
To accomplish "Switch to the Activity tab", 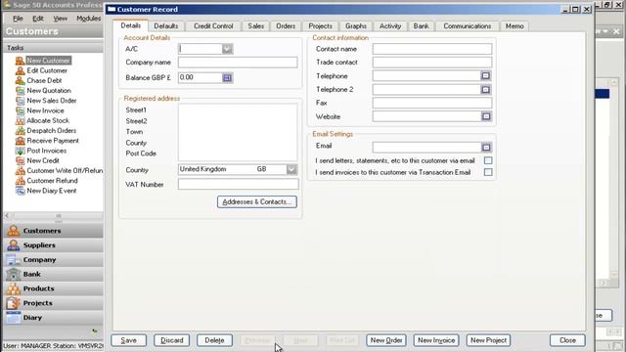I will click(390, 26).
